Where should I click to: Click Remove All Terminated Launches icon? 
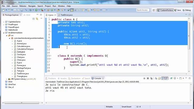(151, 78)
